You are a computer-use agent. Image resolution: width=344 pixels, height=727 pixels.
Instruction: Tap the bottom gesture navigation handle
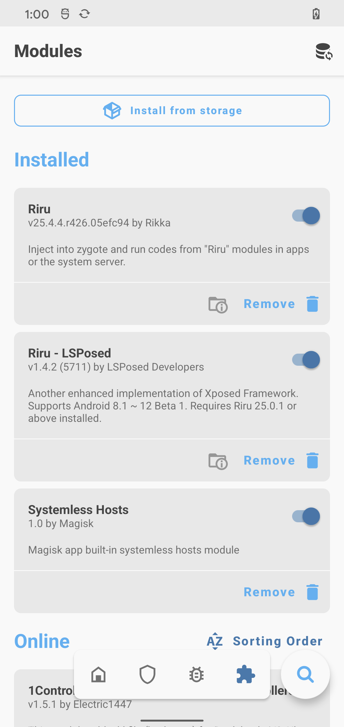(172, 721)
